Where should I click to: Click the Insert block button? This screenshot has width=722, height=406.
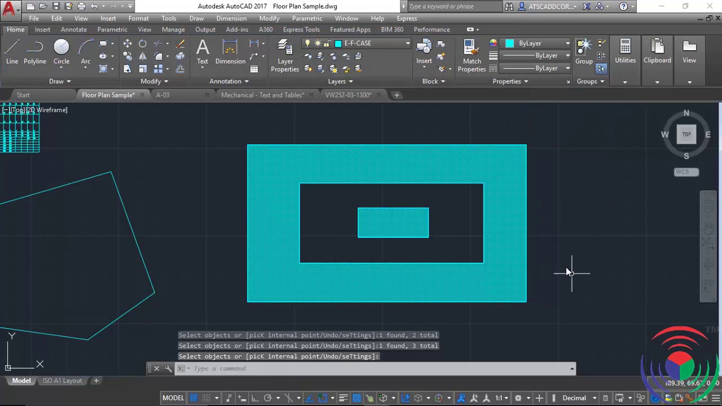(x=424, y=52)
